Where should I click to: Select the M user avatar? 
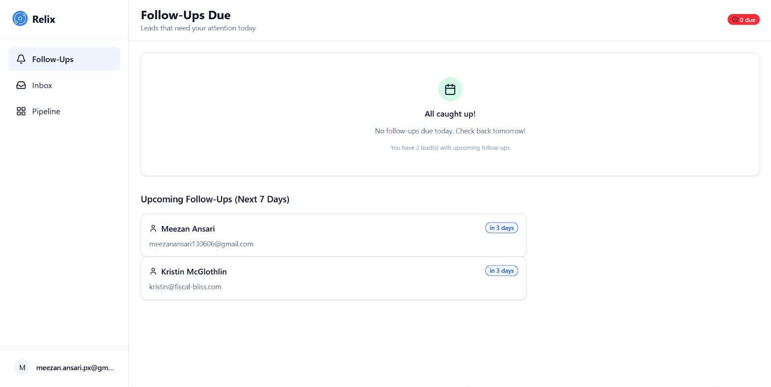click(x=22, y=367)
